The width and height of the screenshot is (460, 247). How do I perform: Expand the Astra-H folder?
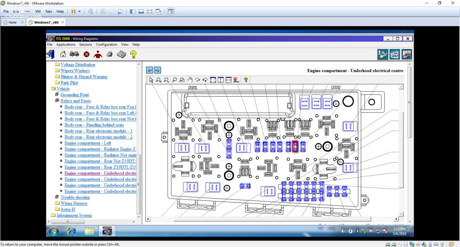tap(68, 209)
